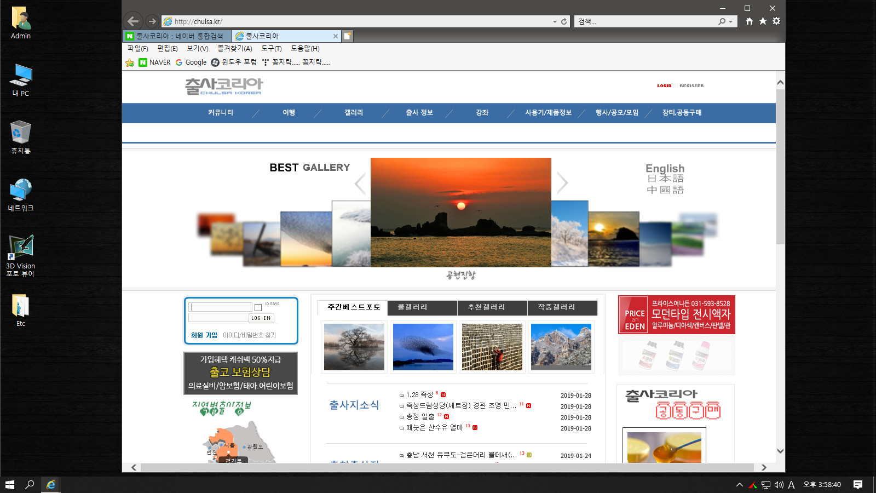Open the 출사 정보 navigation item

419,113
